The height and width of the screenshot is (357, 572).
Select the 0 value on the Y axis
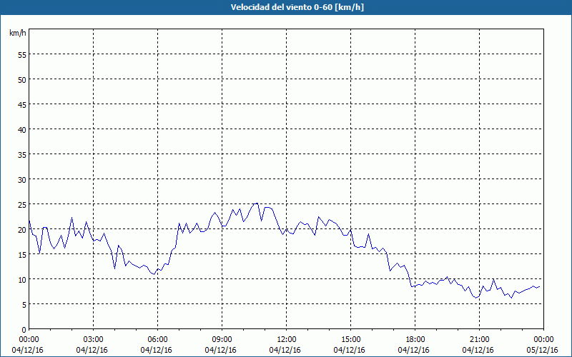(24, 330)
